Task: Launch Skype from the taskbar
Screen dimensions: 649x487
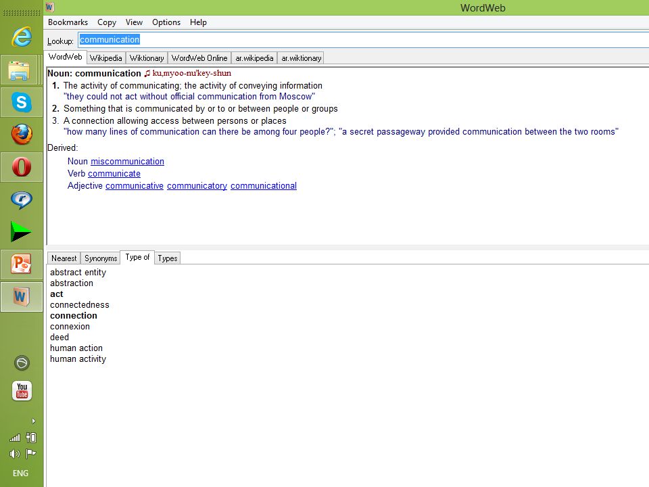Action: click(x=22, y=102)
